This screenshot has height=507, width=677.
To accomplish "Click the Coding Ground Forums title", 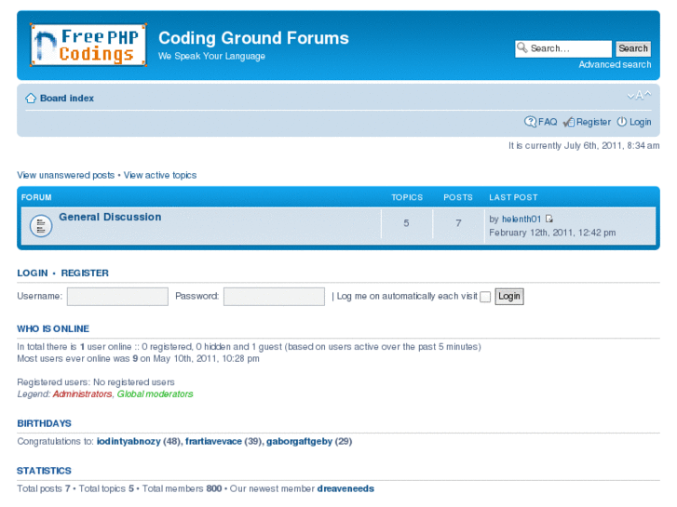I will [x=253, y=38].
